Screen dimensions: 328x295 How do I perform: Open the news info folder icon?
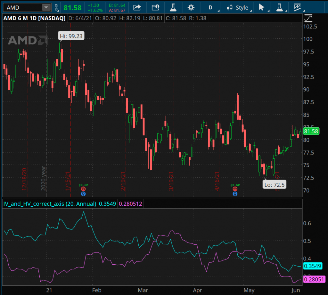coord(155,8)
